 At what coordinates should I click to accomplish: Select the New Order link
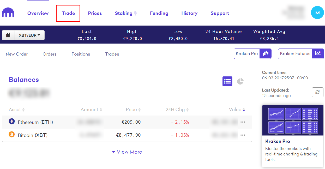coord(17,54)
